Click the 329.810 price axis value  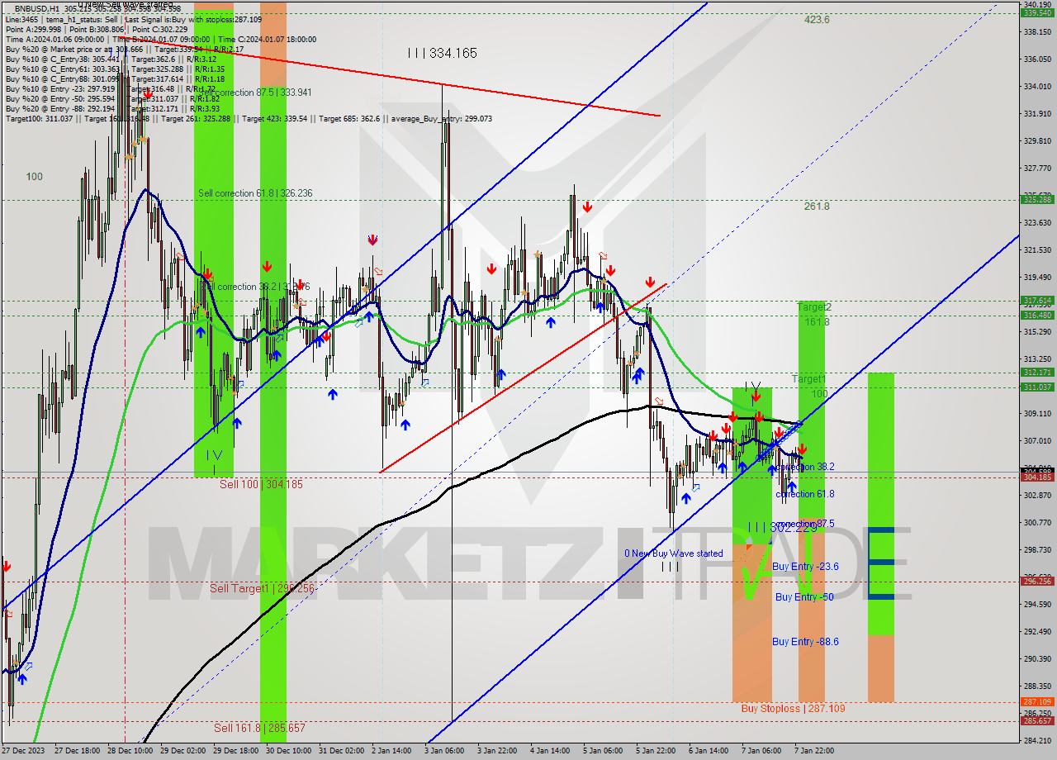(1037, 140)
